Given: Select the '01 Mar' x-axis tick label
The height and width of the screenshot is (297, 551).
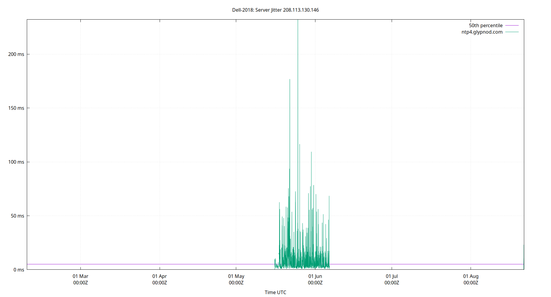Looking at the screenshot, I should [80, 276].
